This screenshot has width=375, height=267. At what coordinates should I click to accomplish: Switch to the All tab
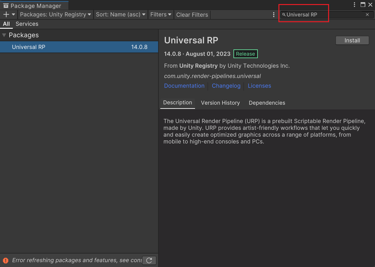coord(6,24)
